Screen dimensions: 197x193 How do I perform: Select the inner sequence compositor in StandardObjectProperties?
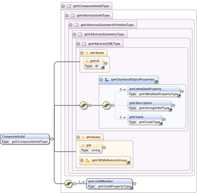click(106, 106)
